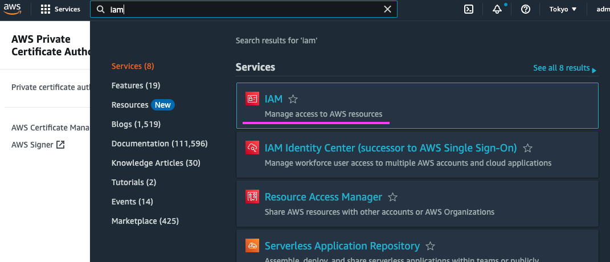Click into the search box containing 'iam'
The image size is (610, 262).
point(244,9)
